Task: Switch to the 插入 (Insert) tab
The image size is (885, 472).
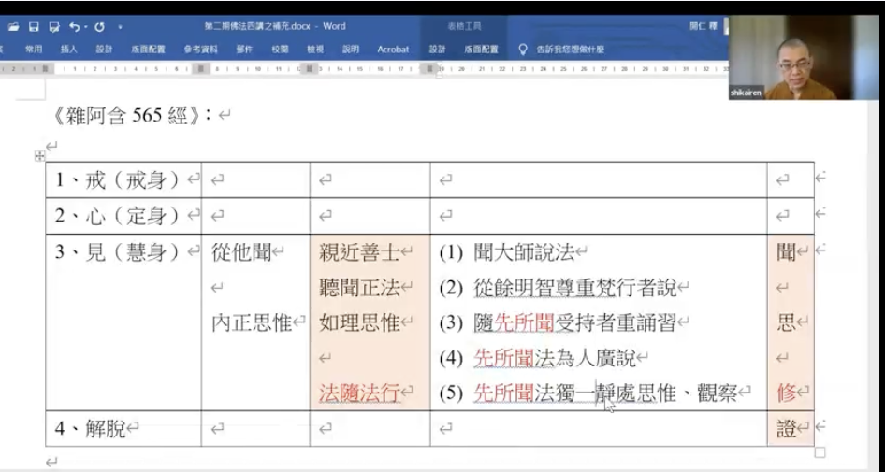Action: coord(68,49)
